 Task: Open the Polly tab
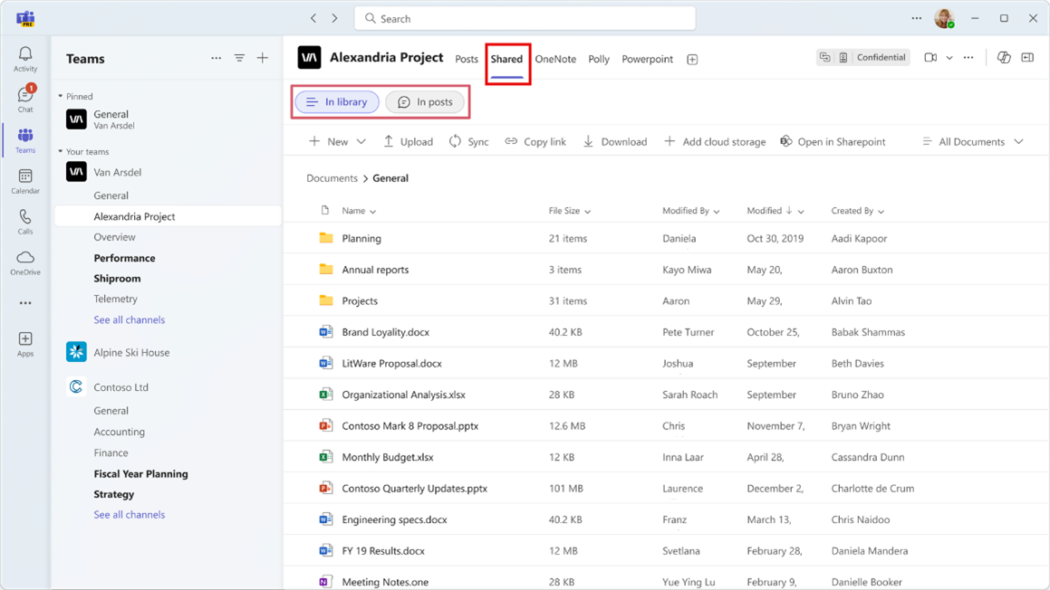point(599,59)
